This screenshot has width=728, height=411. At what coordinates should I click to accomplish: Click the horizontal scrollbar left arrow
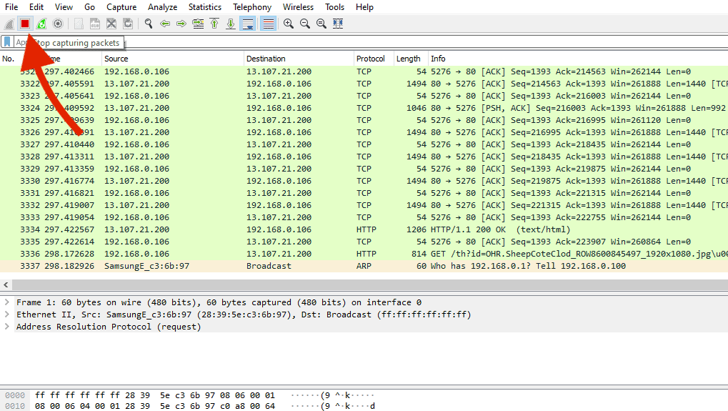[x=6, y=284]
